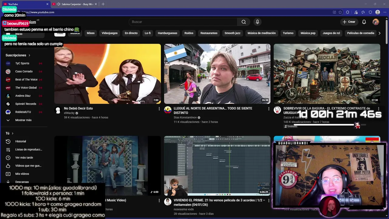Expand the Tú section

(9, 133)
